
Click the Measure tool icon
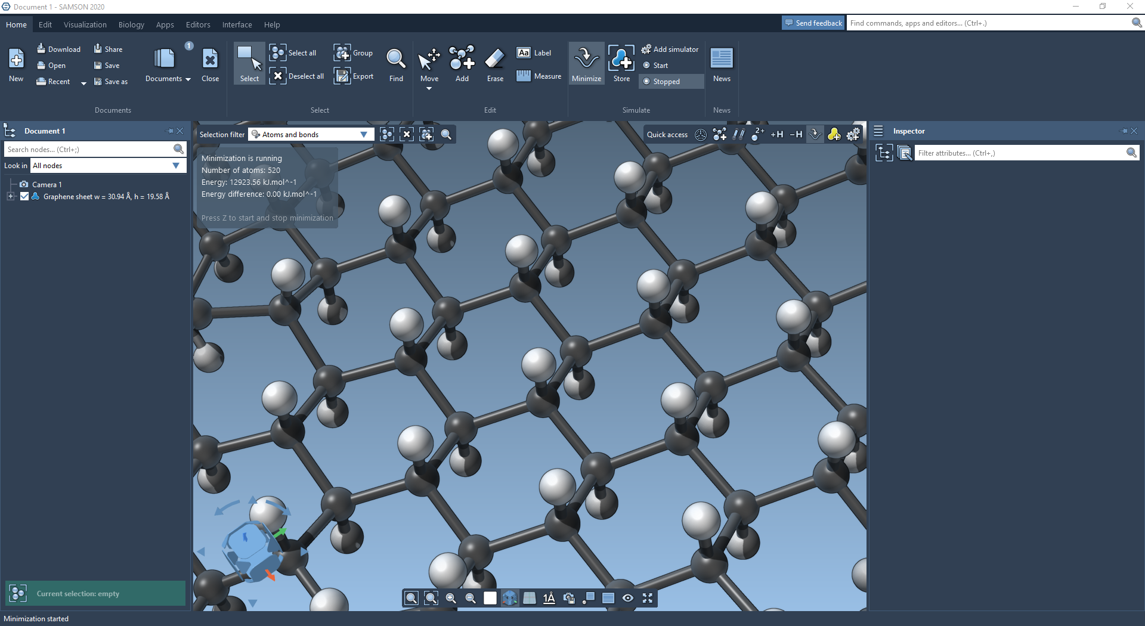(524, 76)
